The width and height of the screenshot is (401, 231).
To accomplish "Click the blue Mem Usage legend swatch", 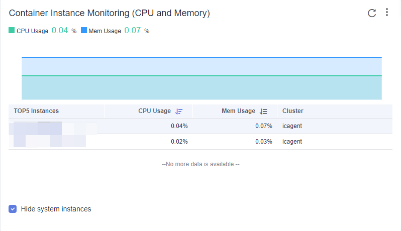I will (84, 31).
